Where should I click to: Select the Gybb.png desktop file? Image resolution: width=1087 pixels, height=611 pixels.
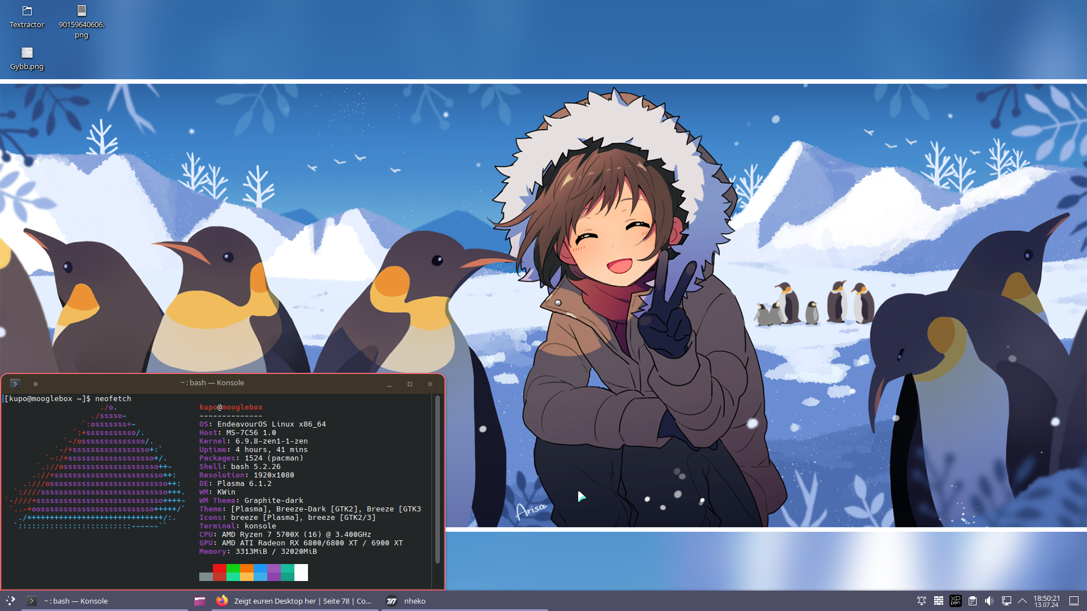(x=27, y=58)
